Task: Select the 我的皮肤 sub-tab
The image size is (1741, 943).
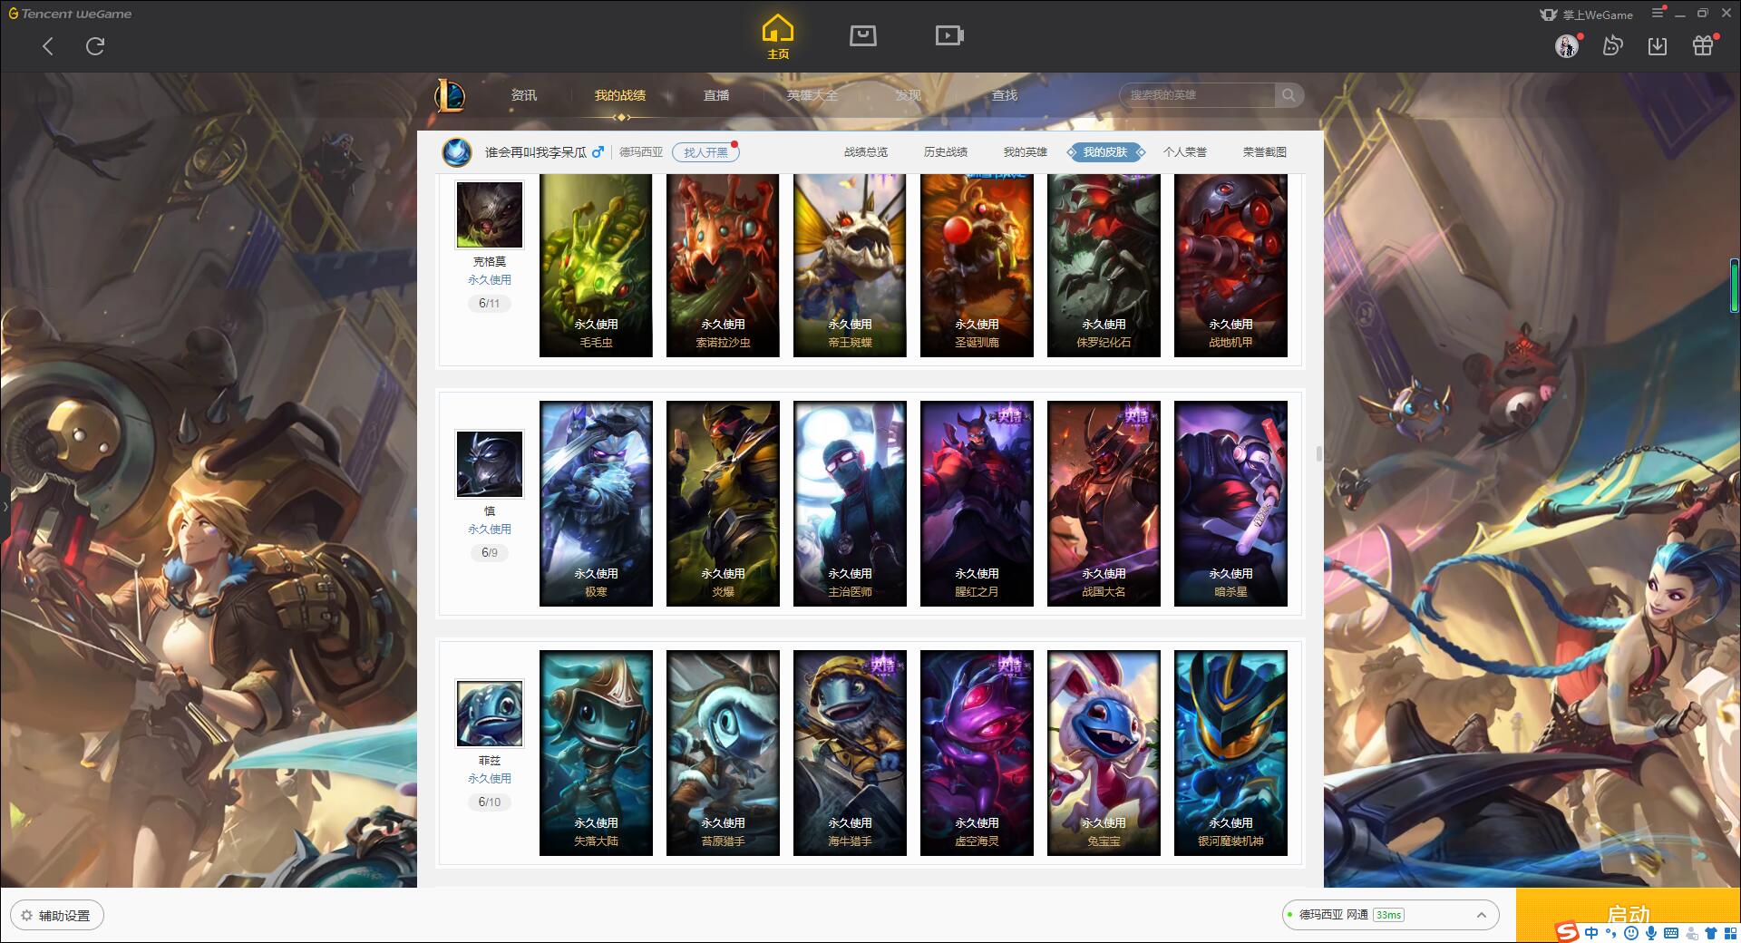Action: coord(1105,152)
